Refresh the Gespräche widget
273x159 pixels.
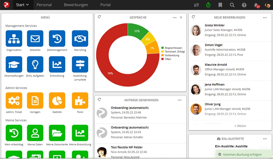(99, 17)
